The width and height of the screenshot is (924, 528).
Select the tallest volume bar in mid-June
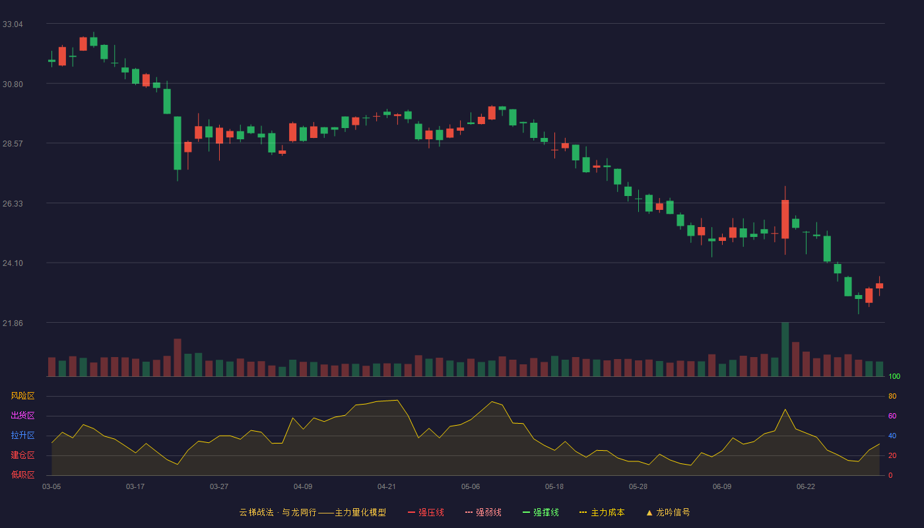click(x=785, y=349)
